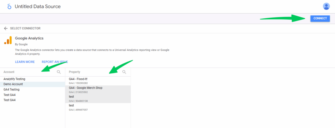
Task: Open the REPORT AN ISSUE link
Action: pyautogui.click(x=55, y=62)
